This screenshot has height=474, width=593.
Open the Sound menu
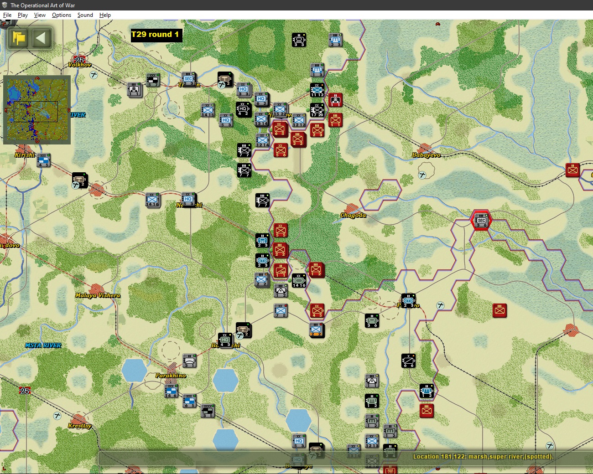point(85,15)
